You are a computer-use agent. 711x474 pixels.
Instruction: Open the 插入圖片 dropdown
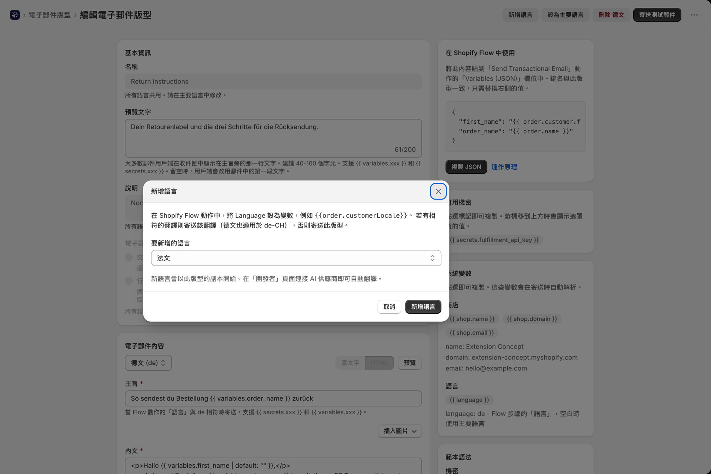(x=400, y=431)
